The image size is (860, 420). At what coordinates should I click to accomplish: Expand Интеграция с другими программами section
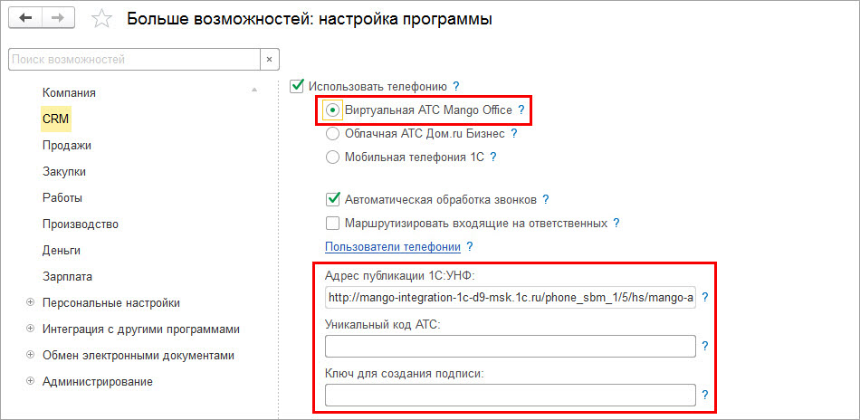(x=30, y=329)
